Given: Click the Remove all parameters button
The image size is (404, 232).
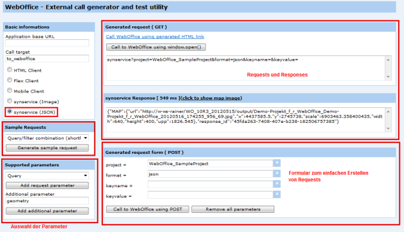Looking at the screenshot, I should (x=232, y=209).
